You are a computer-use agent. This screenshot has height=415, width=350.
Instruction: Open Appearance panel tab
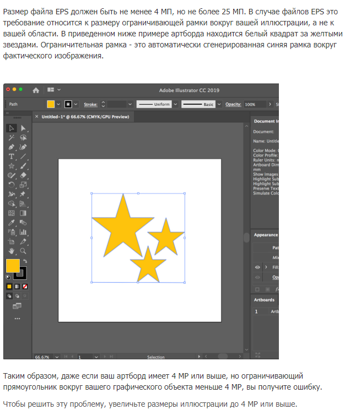click(266, 235)
